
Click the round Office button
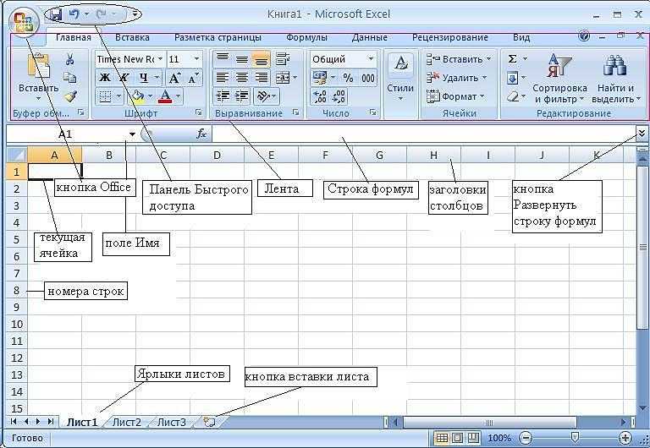click(x=23, y=21)
